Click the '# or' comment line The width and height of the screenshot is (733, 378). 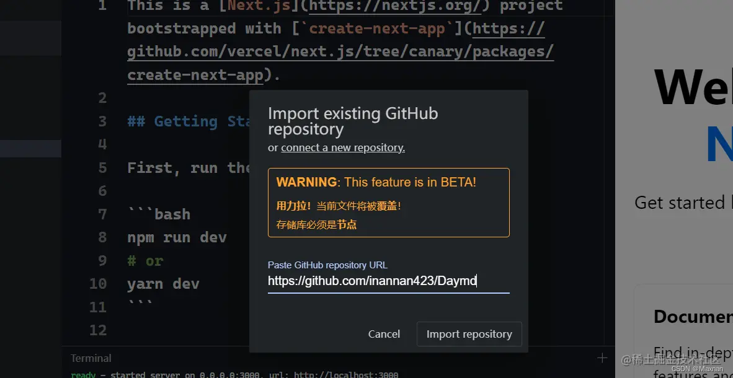145,261
